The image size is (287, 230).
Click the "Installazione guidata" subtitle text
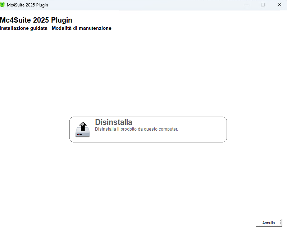click(24, 28)
